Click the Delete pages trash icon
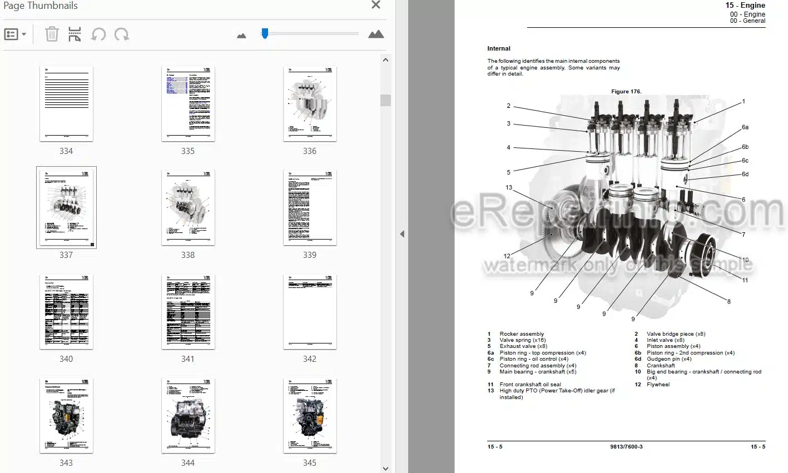 click(52, 34)
